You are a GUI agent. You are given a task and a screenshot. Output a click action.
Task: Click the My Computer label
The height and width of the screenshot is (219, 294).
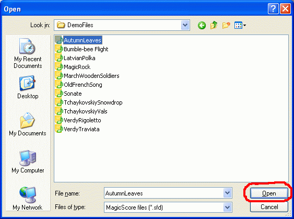point(28,170)
